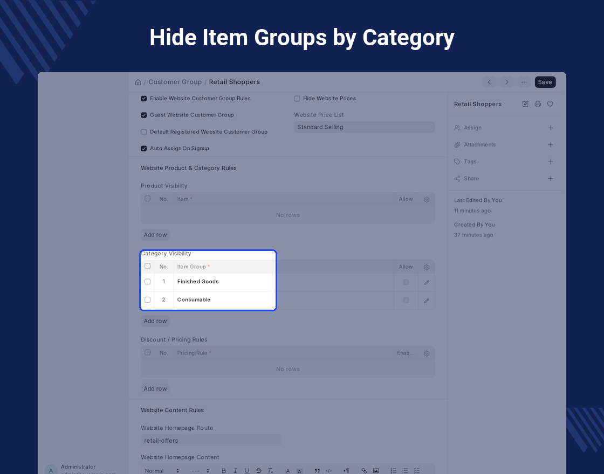
Task: Open Category Visibility table settings gear
Action: click(x=427, y=267)
